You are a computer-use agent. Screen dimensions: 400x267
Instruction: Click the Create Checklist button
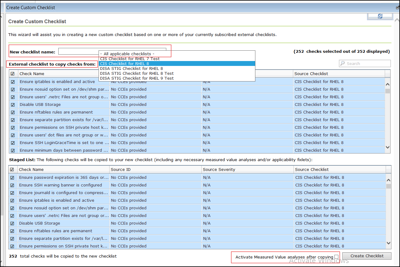tap(367, 256)
